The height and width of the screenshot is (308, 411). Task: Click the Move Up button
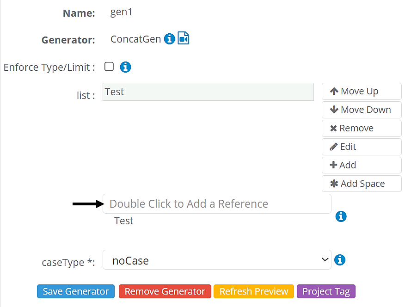(361, 92)
